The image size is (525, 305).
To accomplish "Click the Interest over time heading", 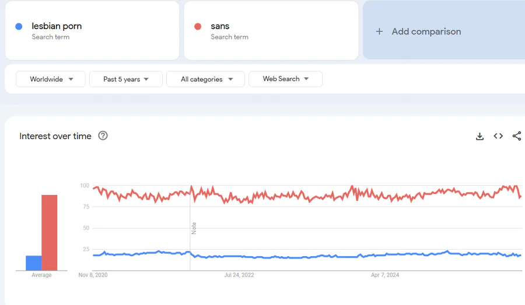I will coord(55,136).
